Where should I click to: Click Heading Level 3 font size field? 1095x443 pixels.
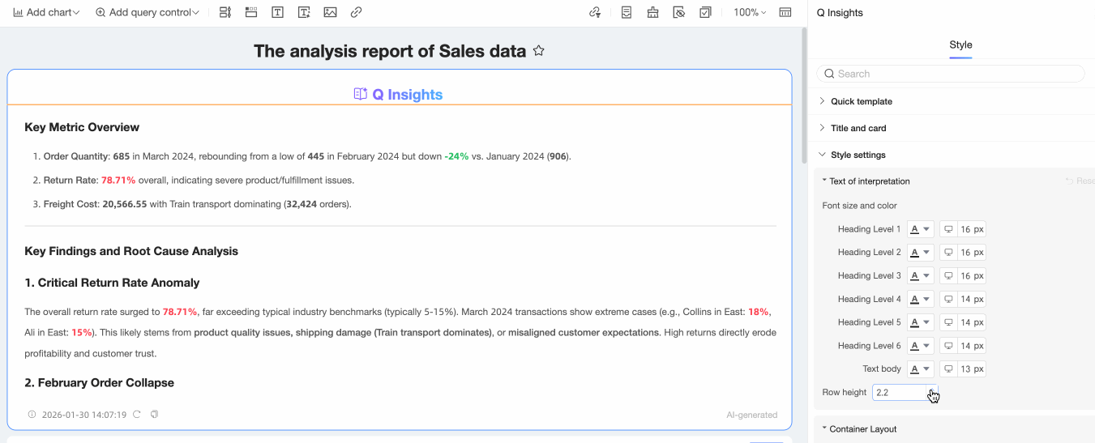(969, 276)
